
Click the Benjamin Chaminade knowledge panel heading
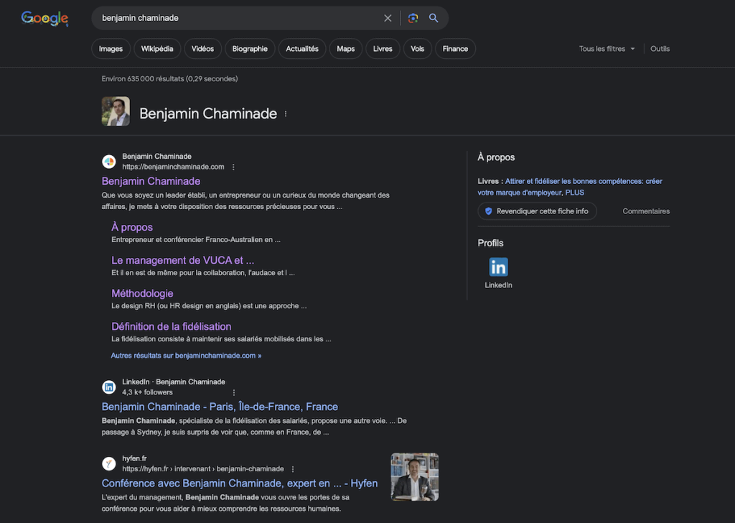click(208, 114)
